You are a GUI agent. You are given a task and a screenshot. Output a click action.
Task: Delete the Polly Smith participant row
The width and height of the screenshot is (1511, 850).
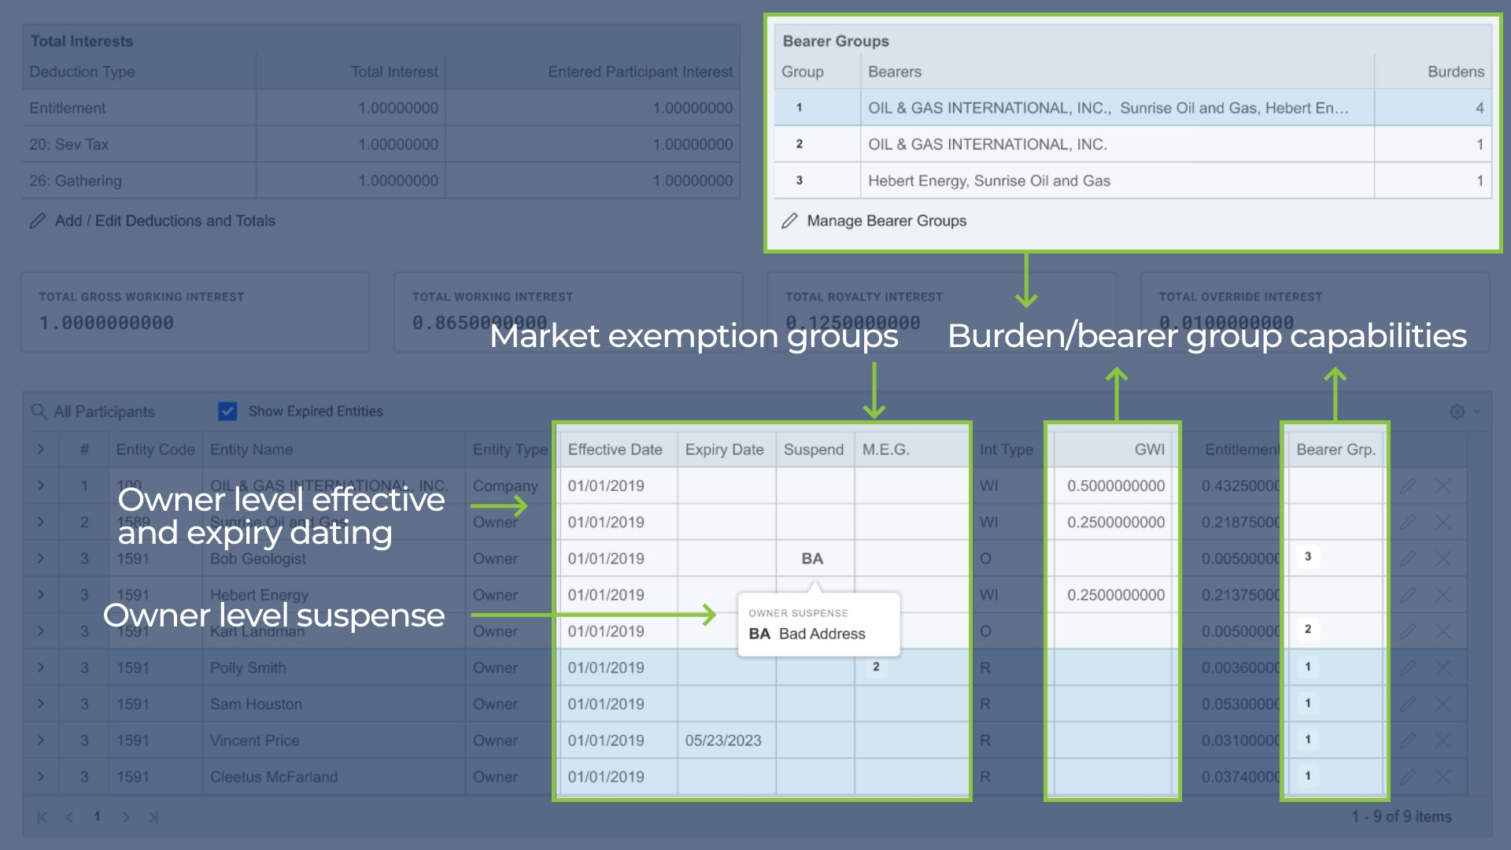[x=1443, y=667]
